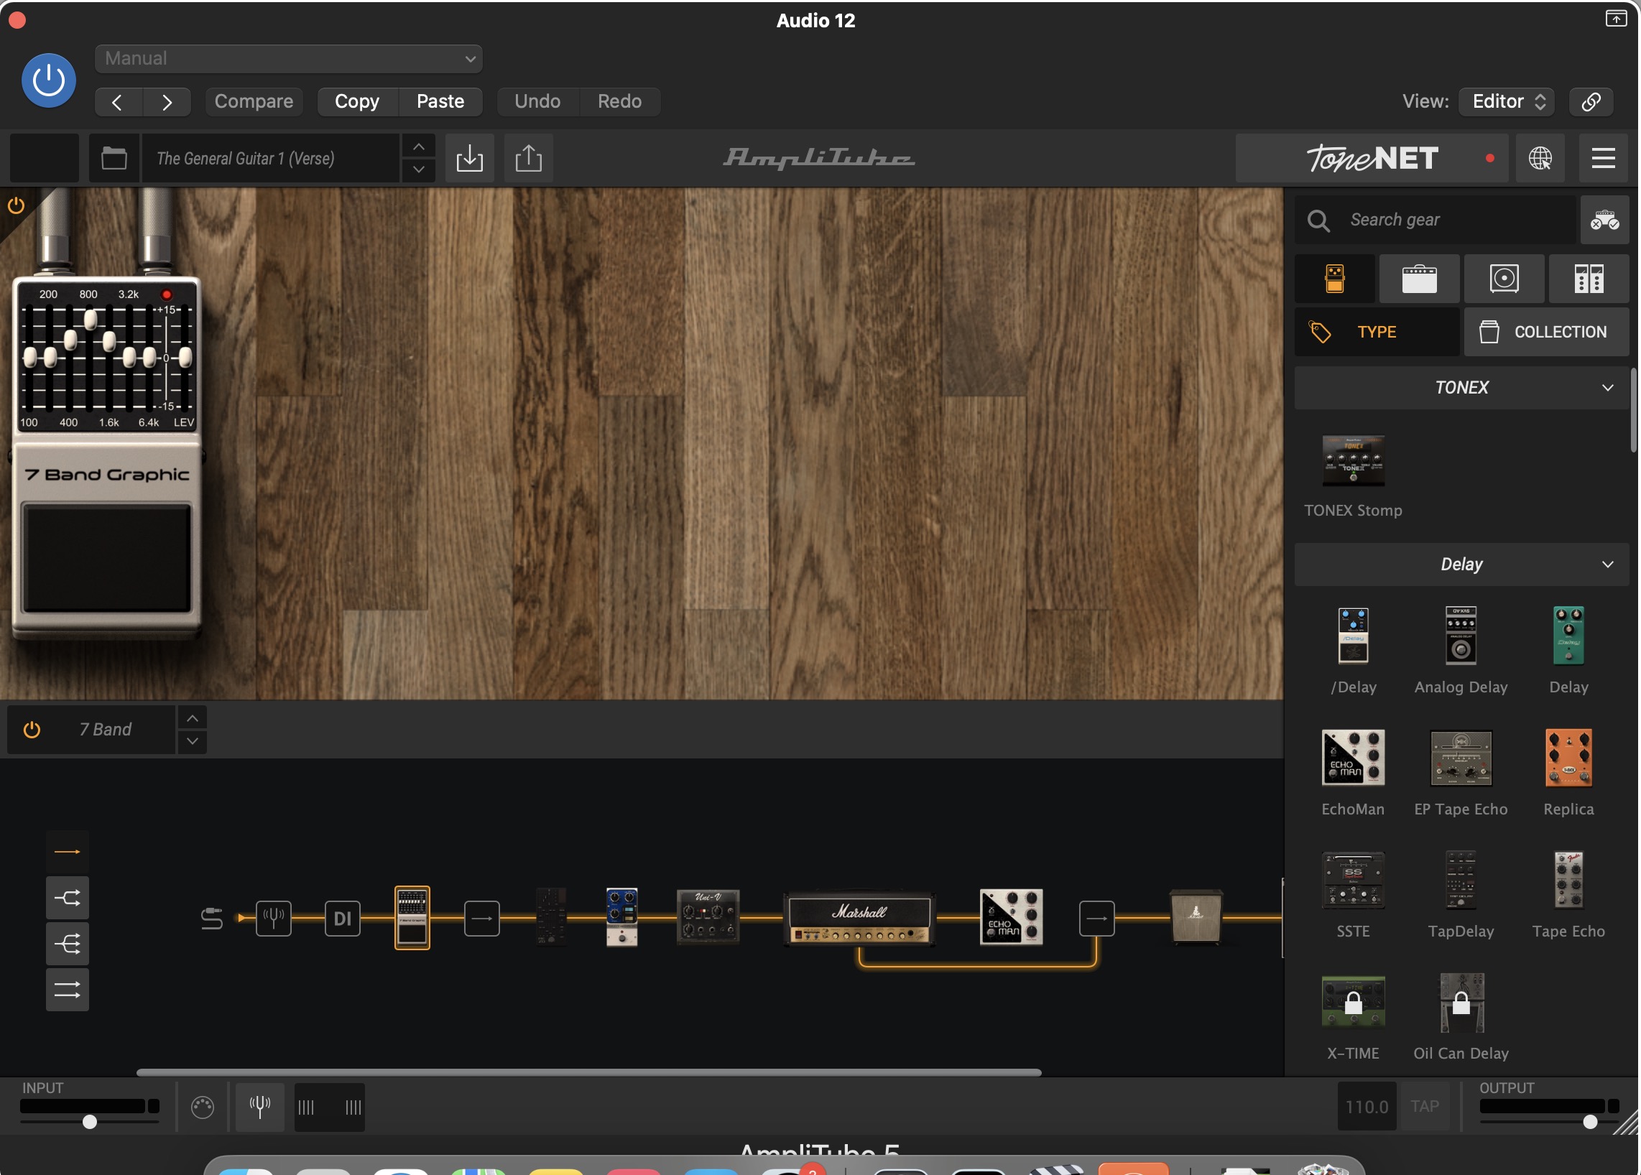This screenshot has width=1641, height=1175.
Task: Select next gear with 7 Band down arrow
Action: (x=193, y=743)
